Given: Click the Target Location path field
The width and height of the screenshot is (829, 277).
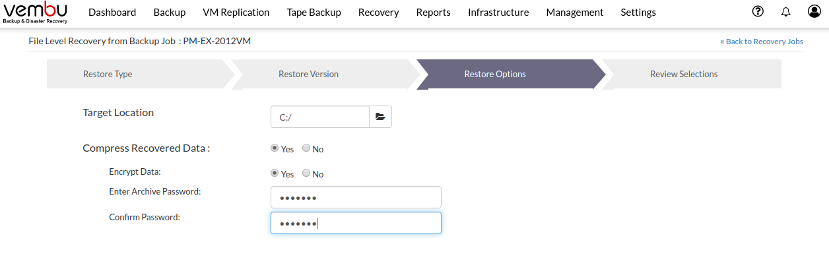Looking at the screenshot, I should tap(320, 117).
